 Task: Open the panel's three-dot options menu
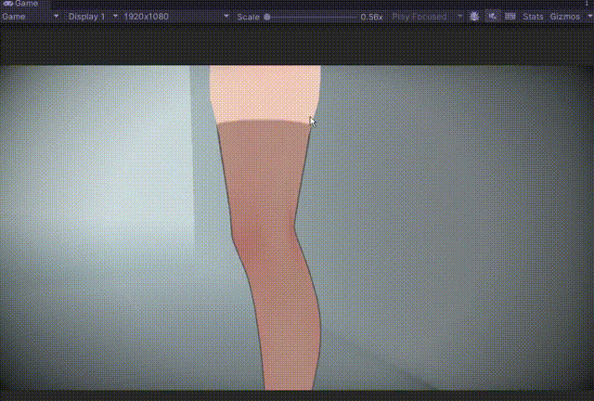click(x=587, y=4)
